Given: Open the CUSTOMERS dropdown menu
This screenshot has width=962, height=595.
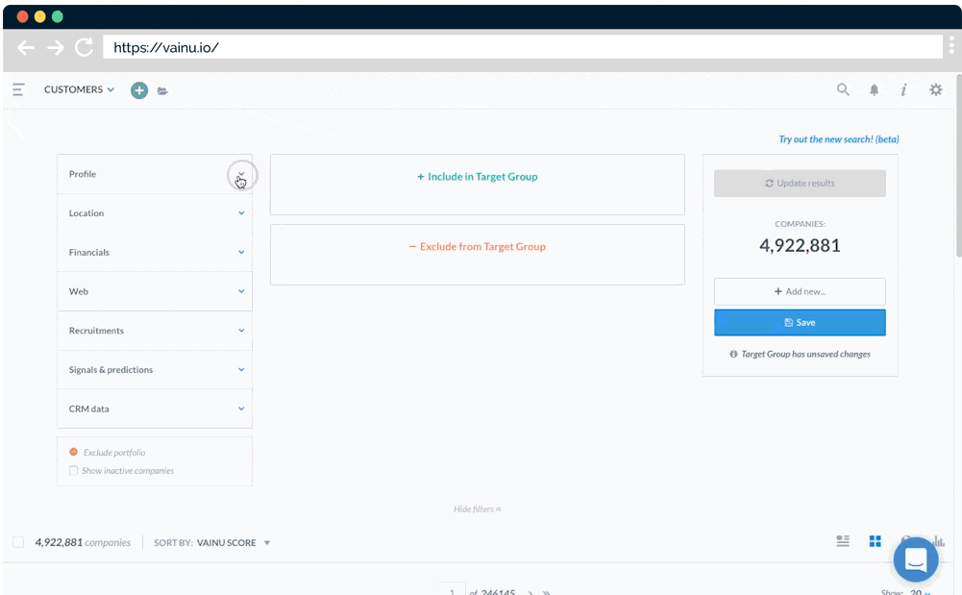Looking at the screenshot, I should coord(78,89).
